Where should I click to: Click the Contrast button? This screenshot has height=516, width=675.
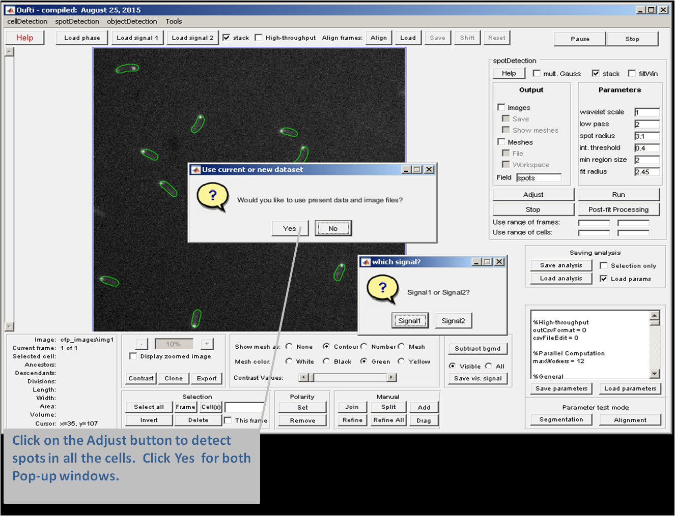pyautogui.click(x=141, y=378)
